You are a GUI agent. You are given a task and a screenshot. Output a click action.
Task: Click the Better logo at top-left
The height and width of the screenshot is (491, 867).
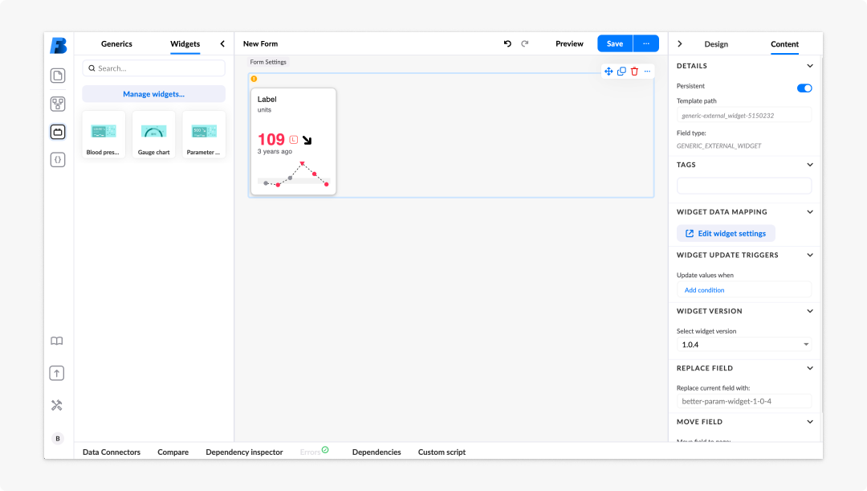[x=58, y=45]
